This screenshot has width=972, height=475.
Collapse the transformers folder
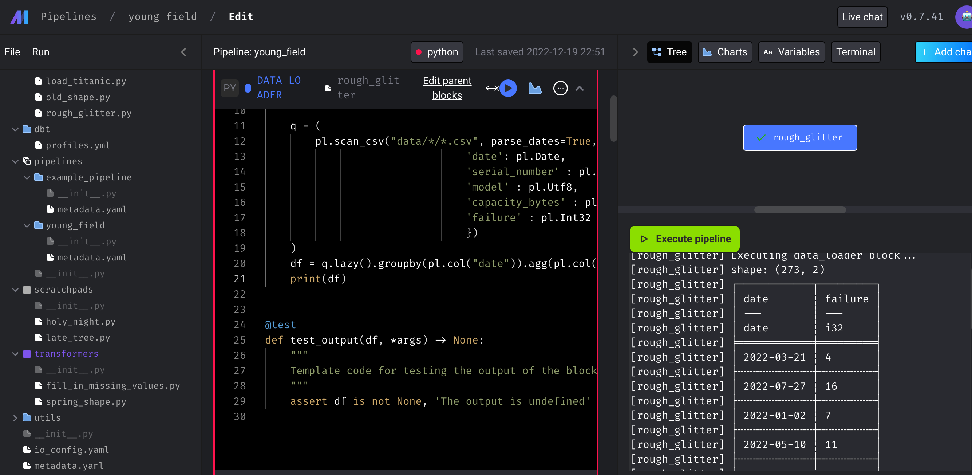[x=15, y=354]
